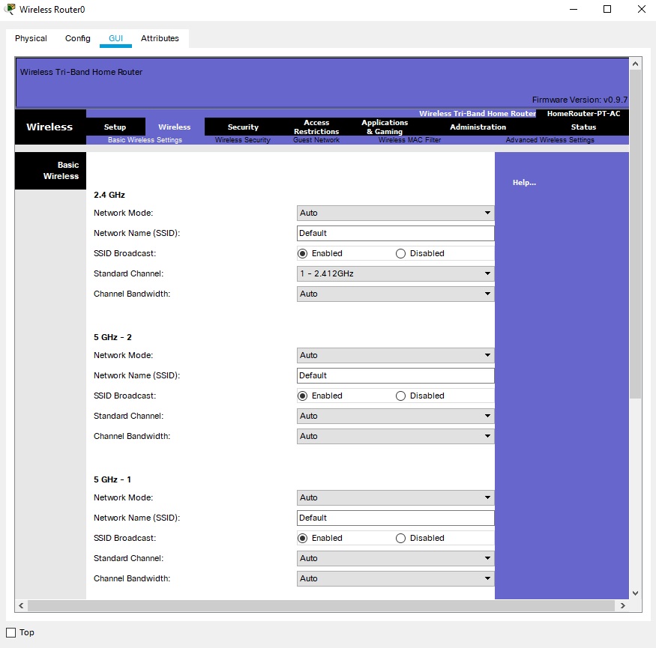Click the scroll up arrow of vertical scrollbar
This screenshot has height=648, width=656.
pos(635,63)
